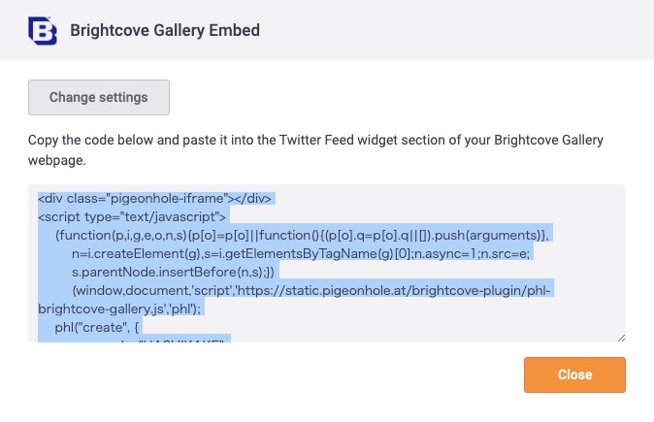Click the Brightcove Gallery Embed title
The width and height of the screenshot is (654, 422).
(165, 30)
